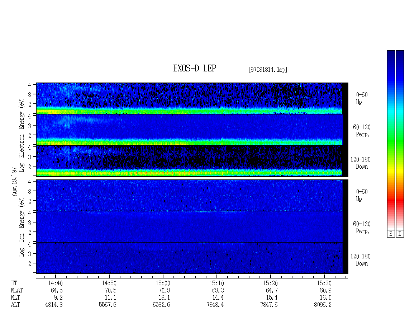This screenshot has height=314, width=405.
Task: Click the MLT row label
Action: pos(15,298)
